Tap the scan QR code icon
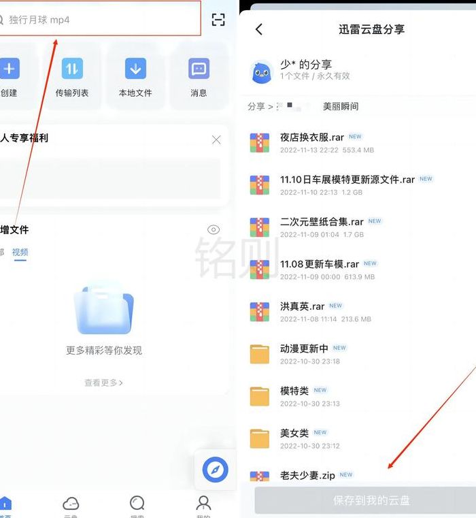 218,20
